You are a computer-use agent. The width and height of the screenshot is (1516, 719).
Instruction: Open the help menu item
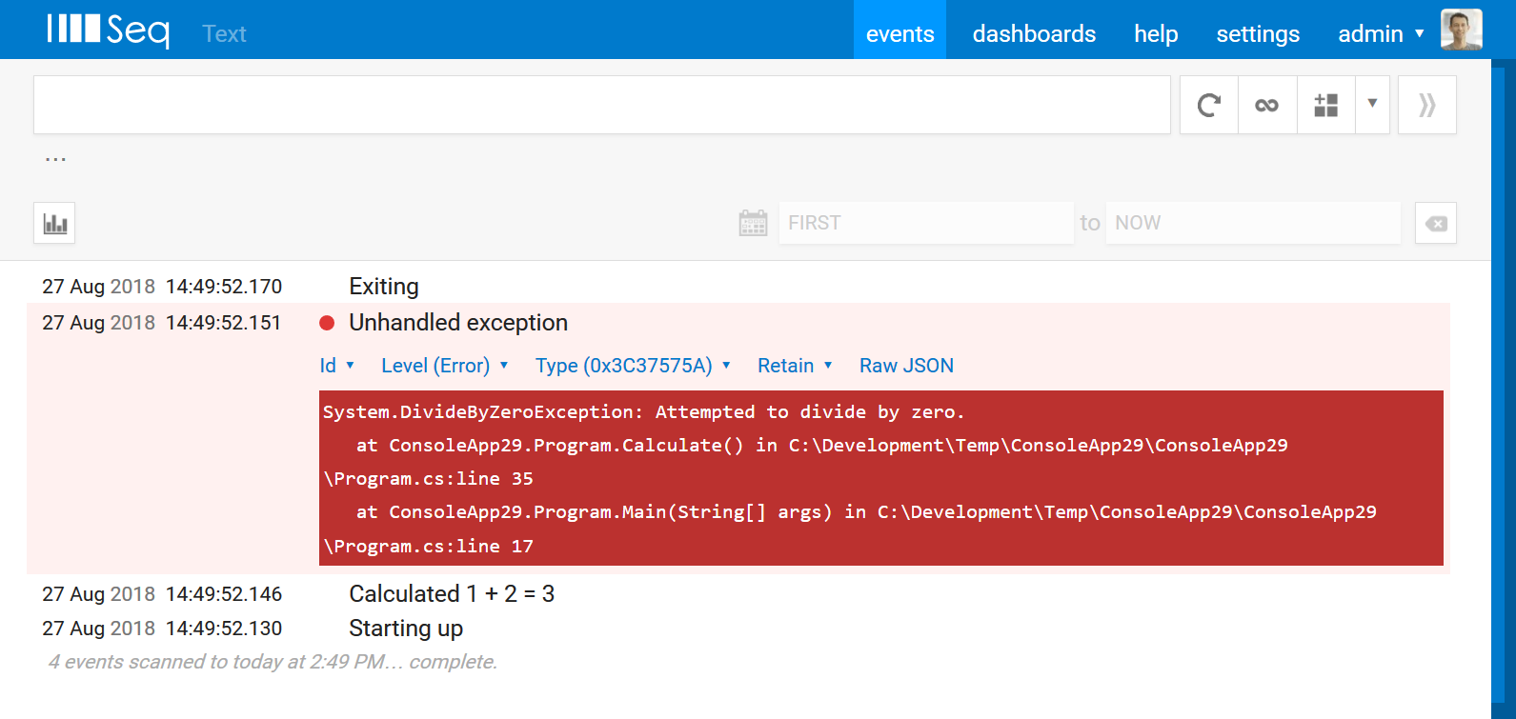pos(1156,34)
